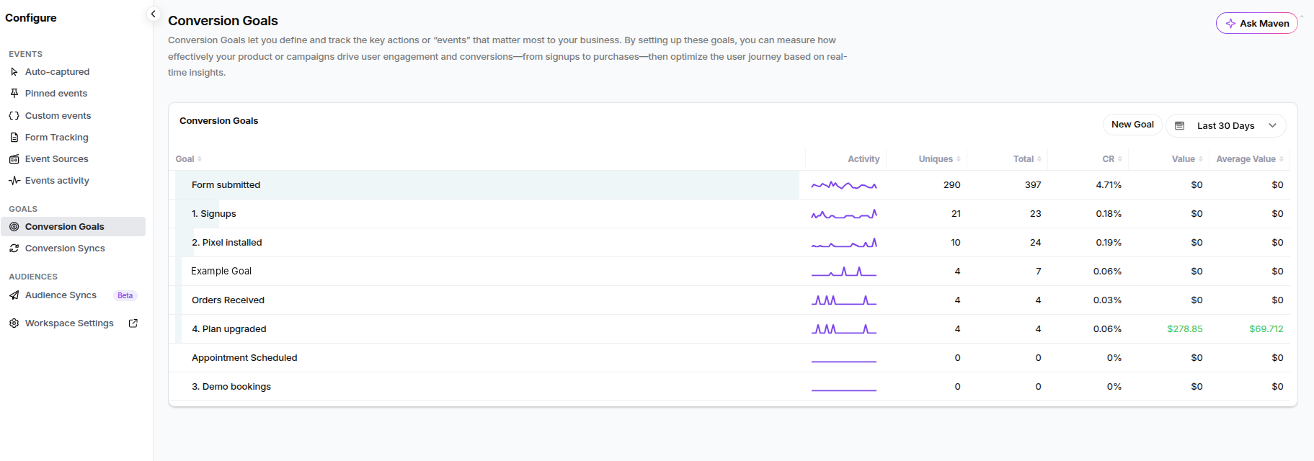Click Form submitted activity sparkline
The image size is (1314, 461).
coord(844,185)
